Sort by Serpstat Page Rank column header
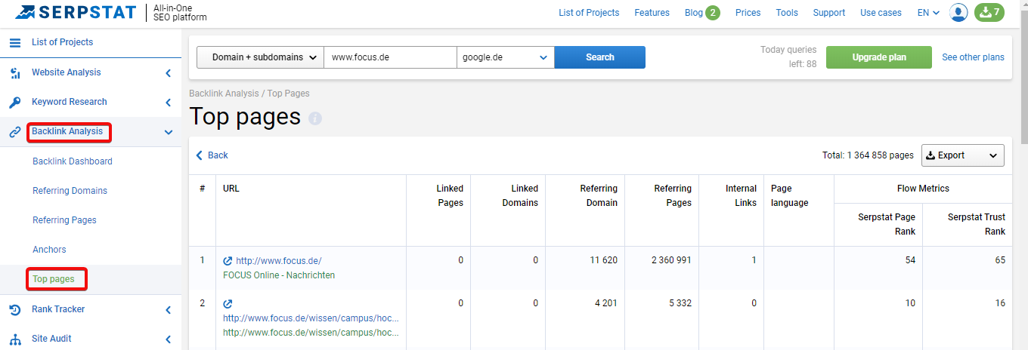The image size is (1028, 350). [887, 225]
